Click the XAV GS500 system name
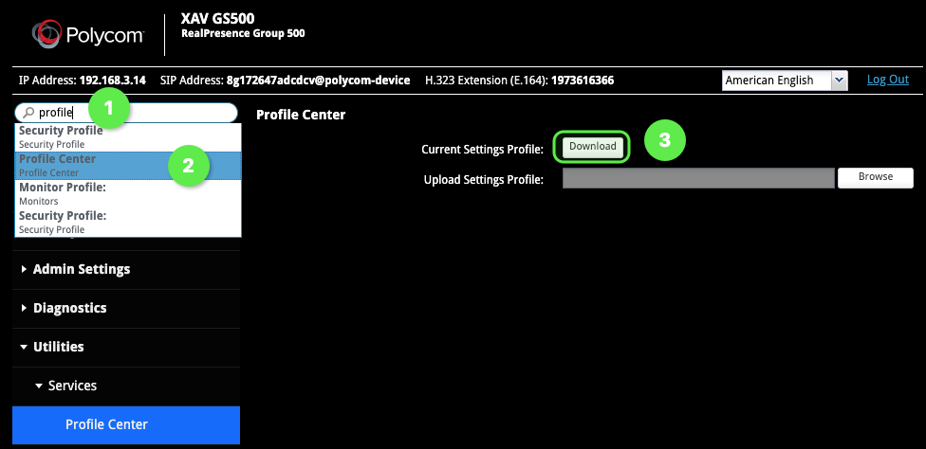Image resolution: width=926 pixels, height=449 pixels. tap(218, 19)
